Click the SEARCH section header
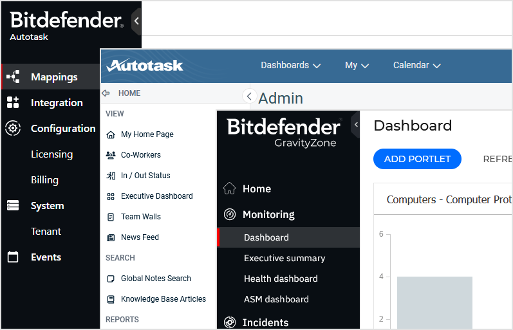513x330 pixels. pos(120,258)
